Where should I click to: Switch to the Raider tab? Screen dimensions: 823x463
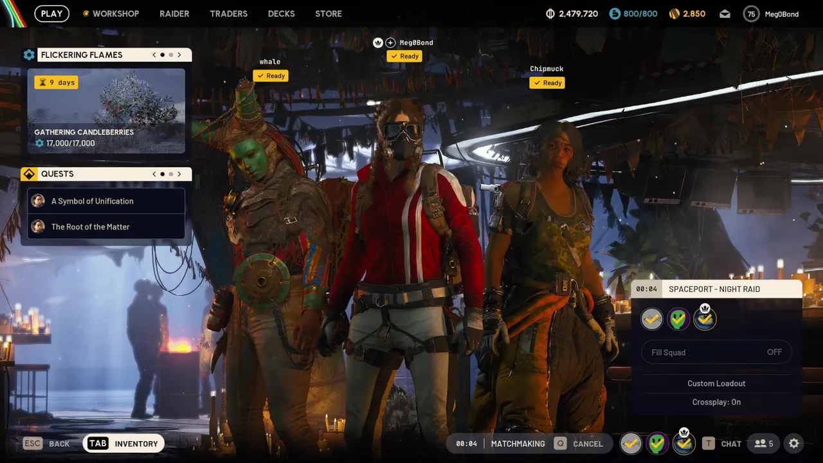(174, 14)
